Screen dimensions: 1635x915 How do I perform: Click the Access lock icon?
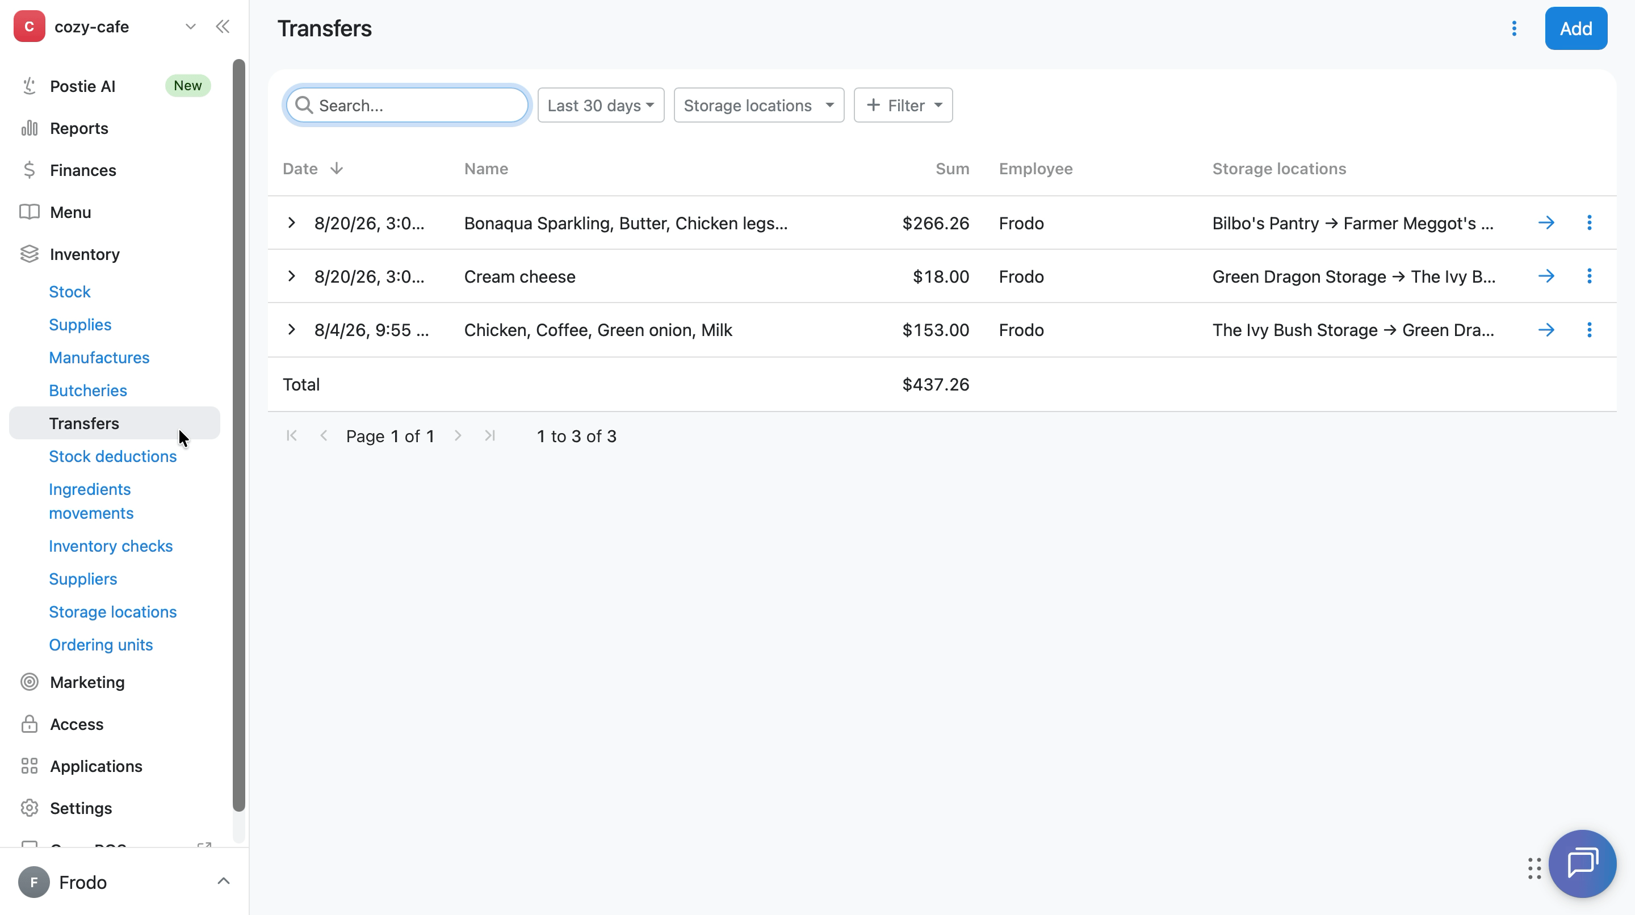pyautogui.click(x=29, y=724)
